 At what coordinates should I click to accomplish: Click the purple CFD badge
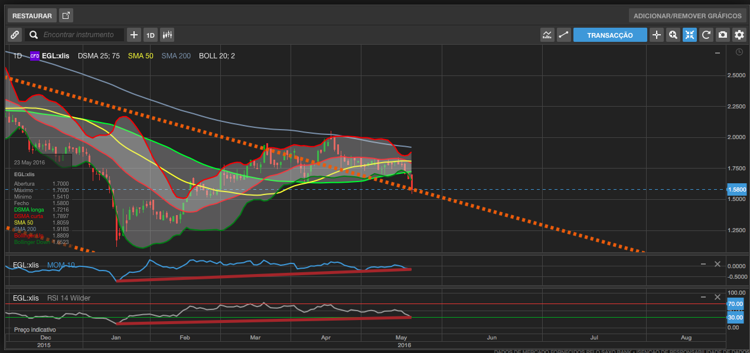click(x=35, y=56)
